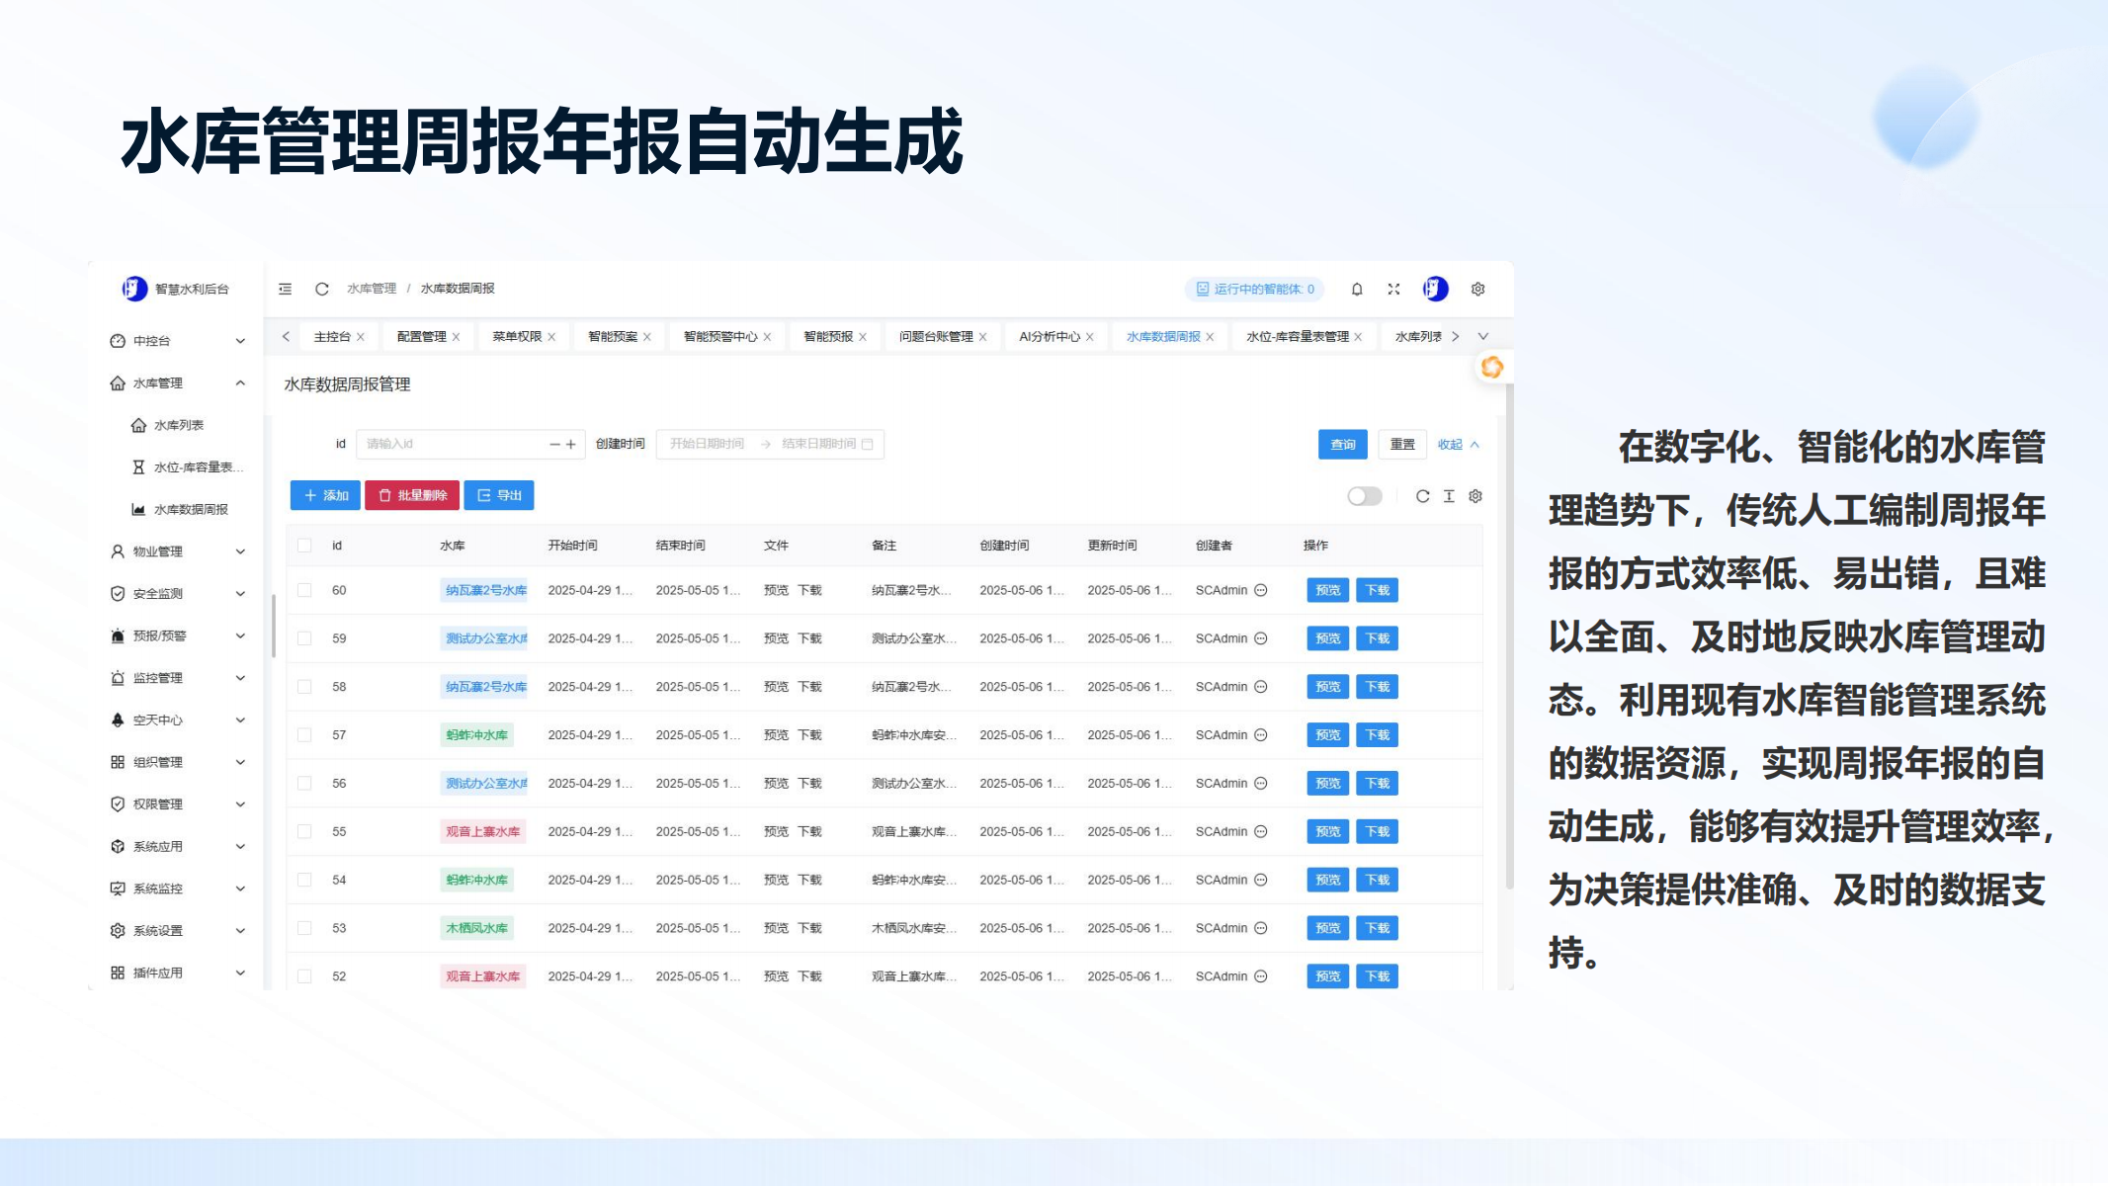Switch to the AI分析中心 tab
The image size is (2108, 1186).
pos(1049,337)
